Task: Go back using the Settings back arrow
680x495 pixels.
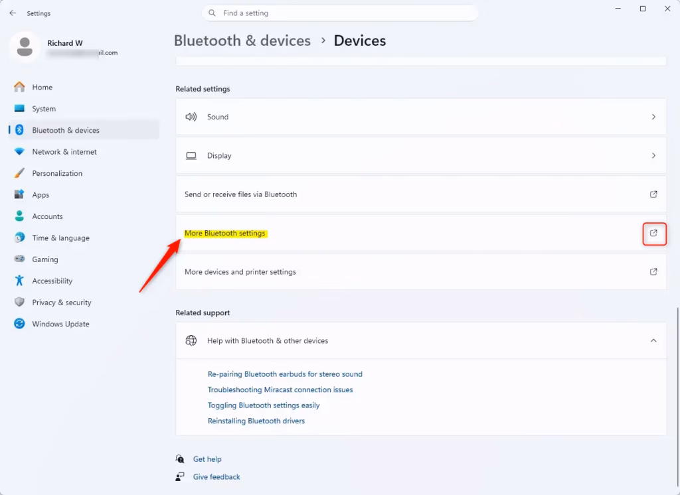Action: 13,13
